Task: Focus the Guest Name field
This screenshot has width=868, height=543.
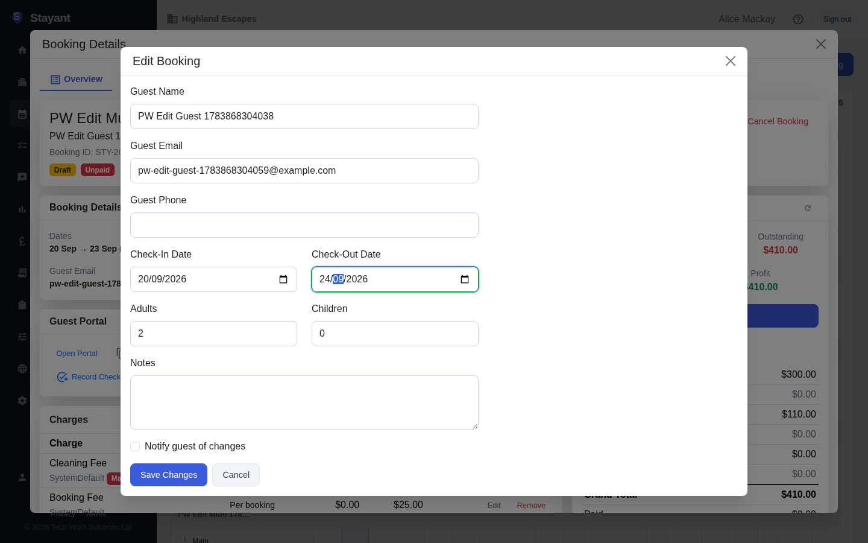Action: [304, 116]
